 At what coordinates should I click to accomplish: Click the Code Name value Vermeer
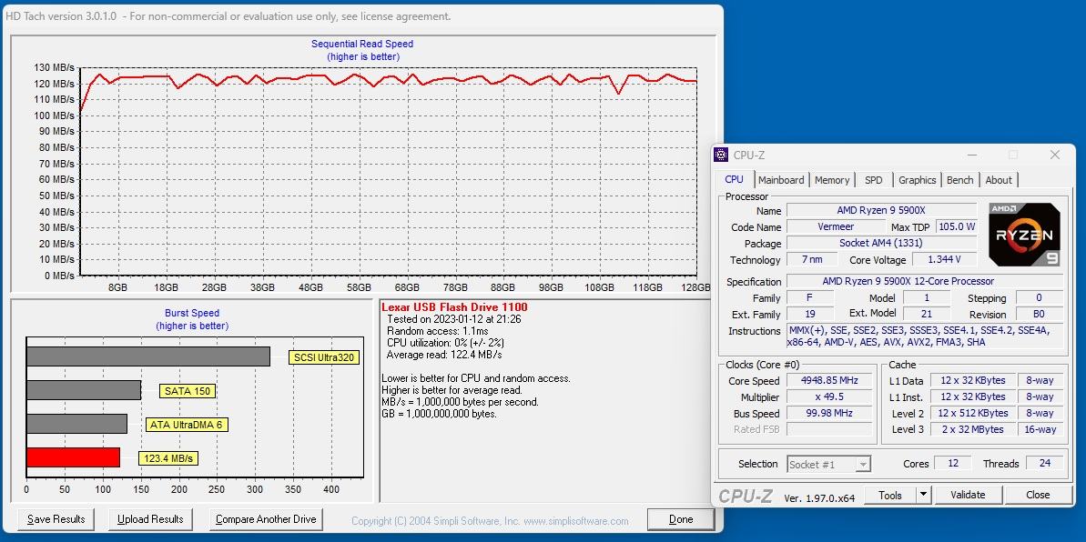[836, 226]
